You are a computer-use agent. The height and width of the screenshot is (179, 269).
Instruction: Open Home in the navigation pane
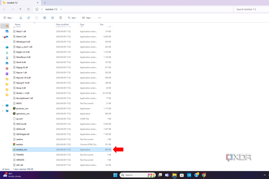click(x=7, y=26)
